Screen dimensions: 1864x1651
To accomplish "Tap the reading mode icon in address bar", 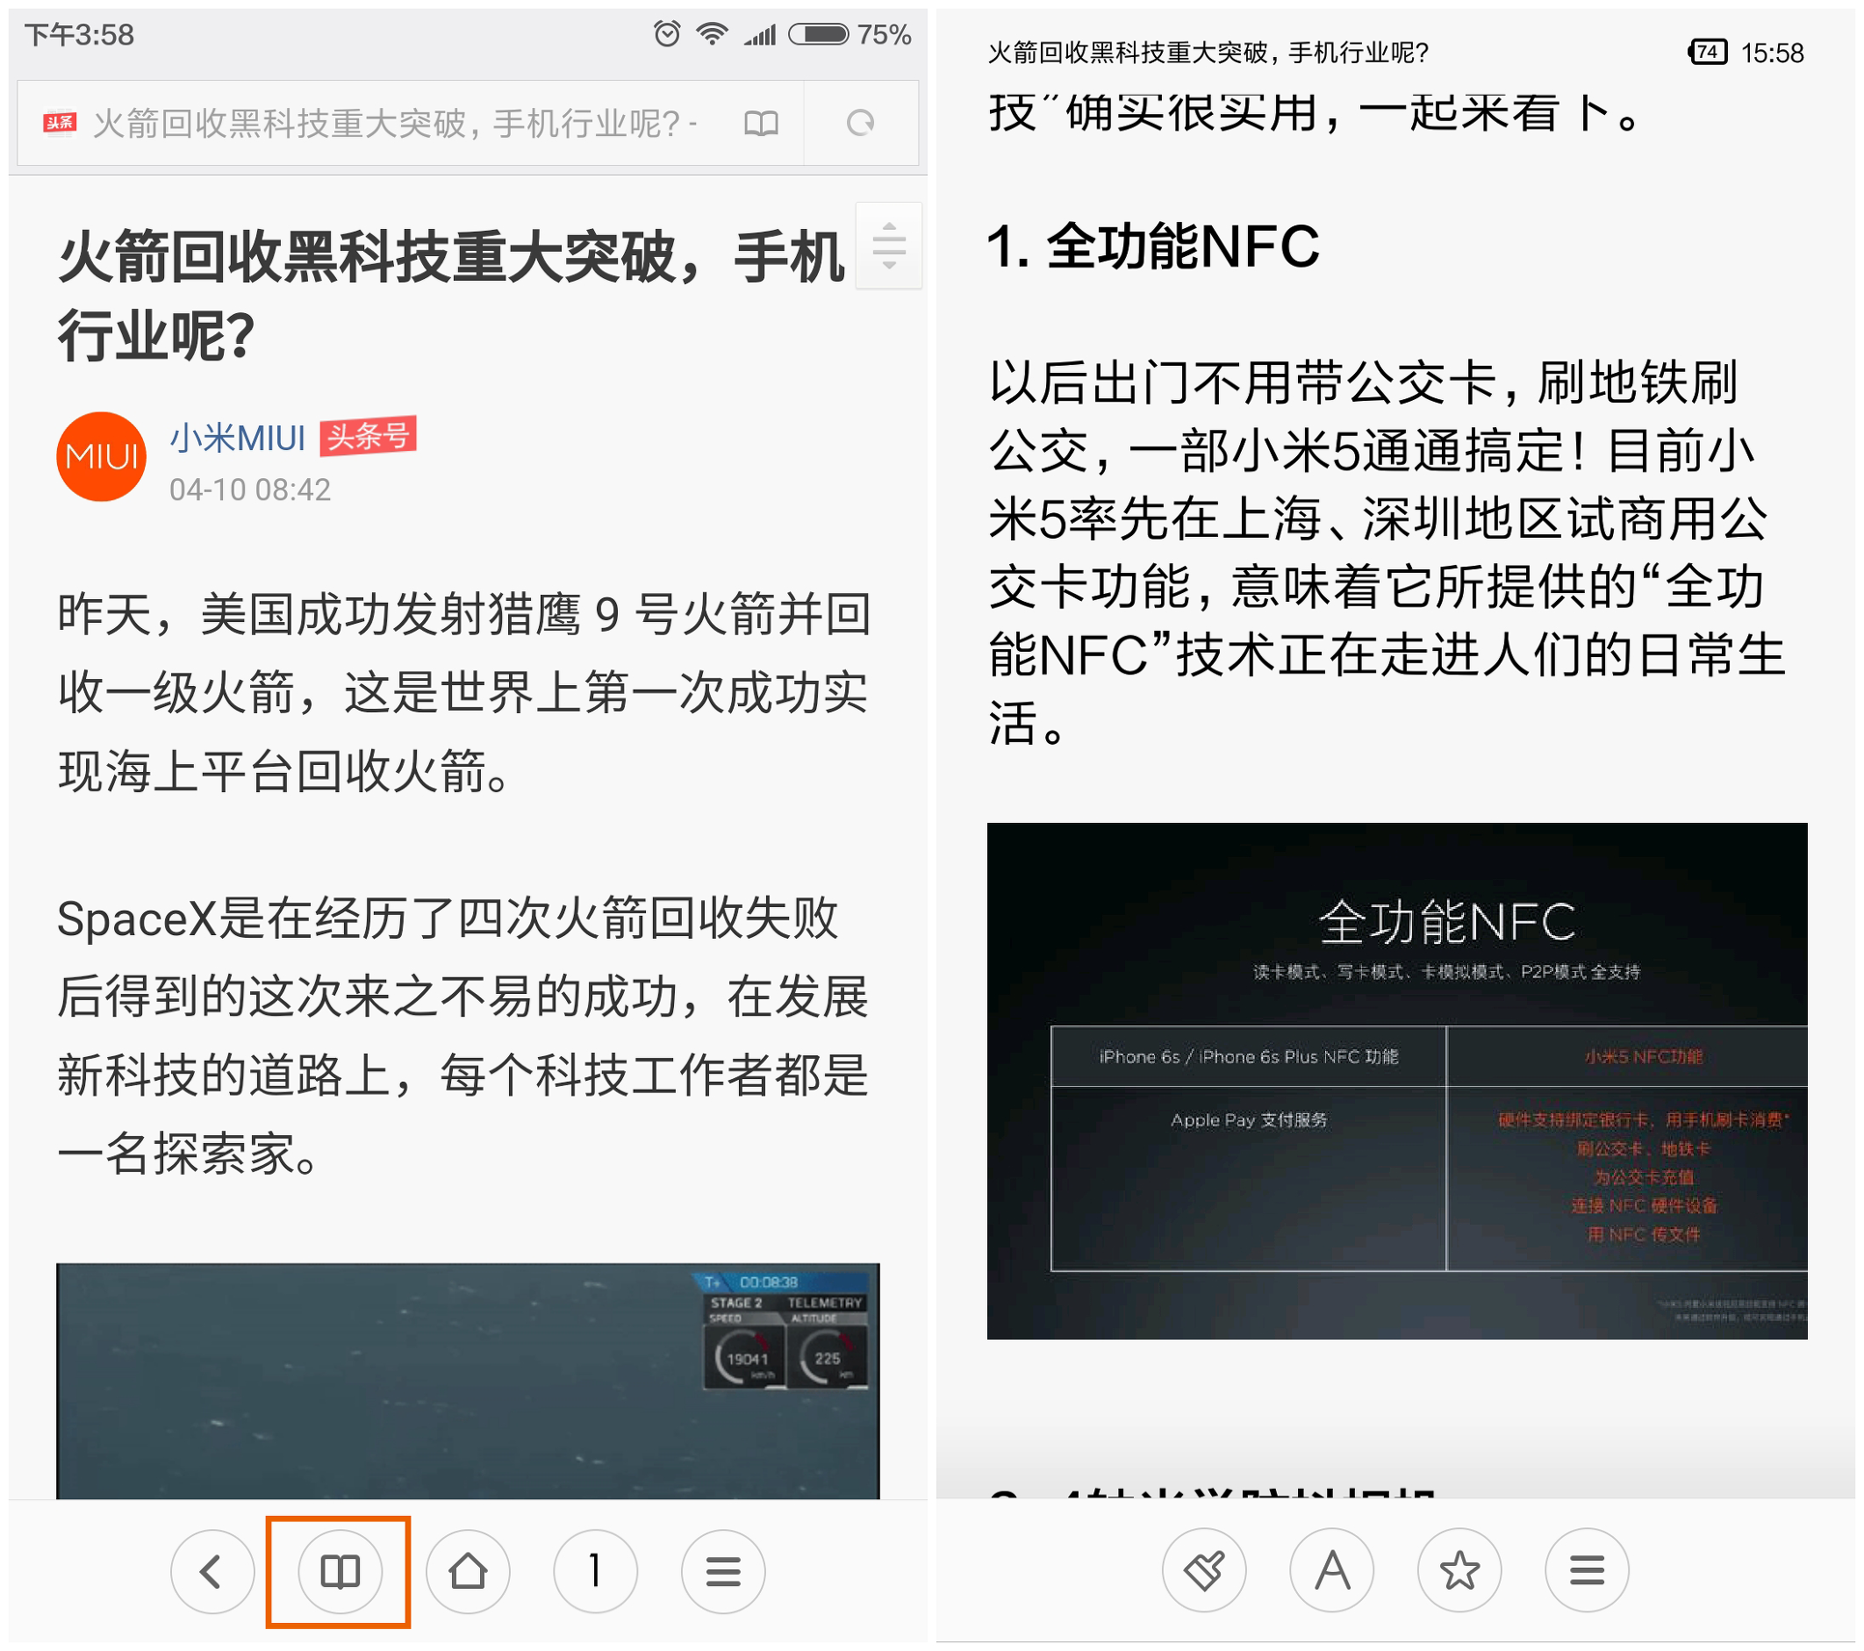I will [761, 123].
